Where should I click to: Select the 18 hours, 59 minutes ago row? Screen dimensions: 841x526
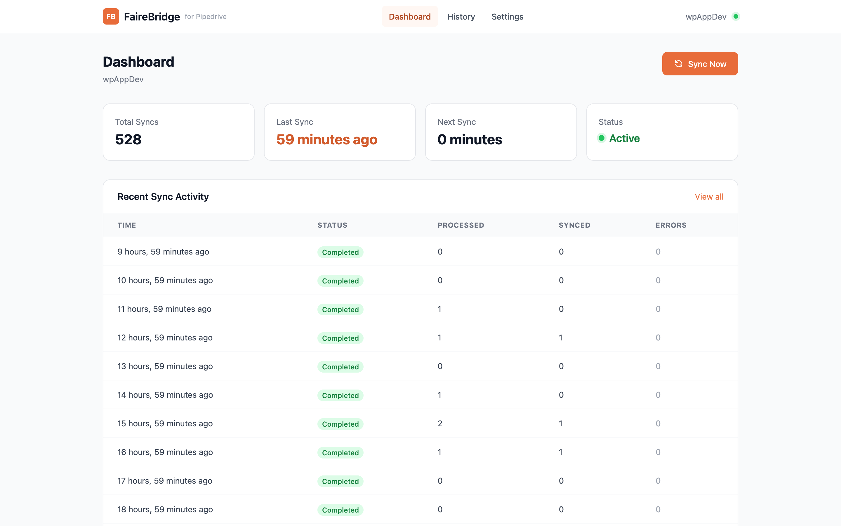(420, 509)
